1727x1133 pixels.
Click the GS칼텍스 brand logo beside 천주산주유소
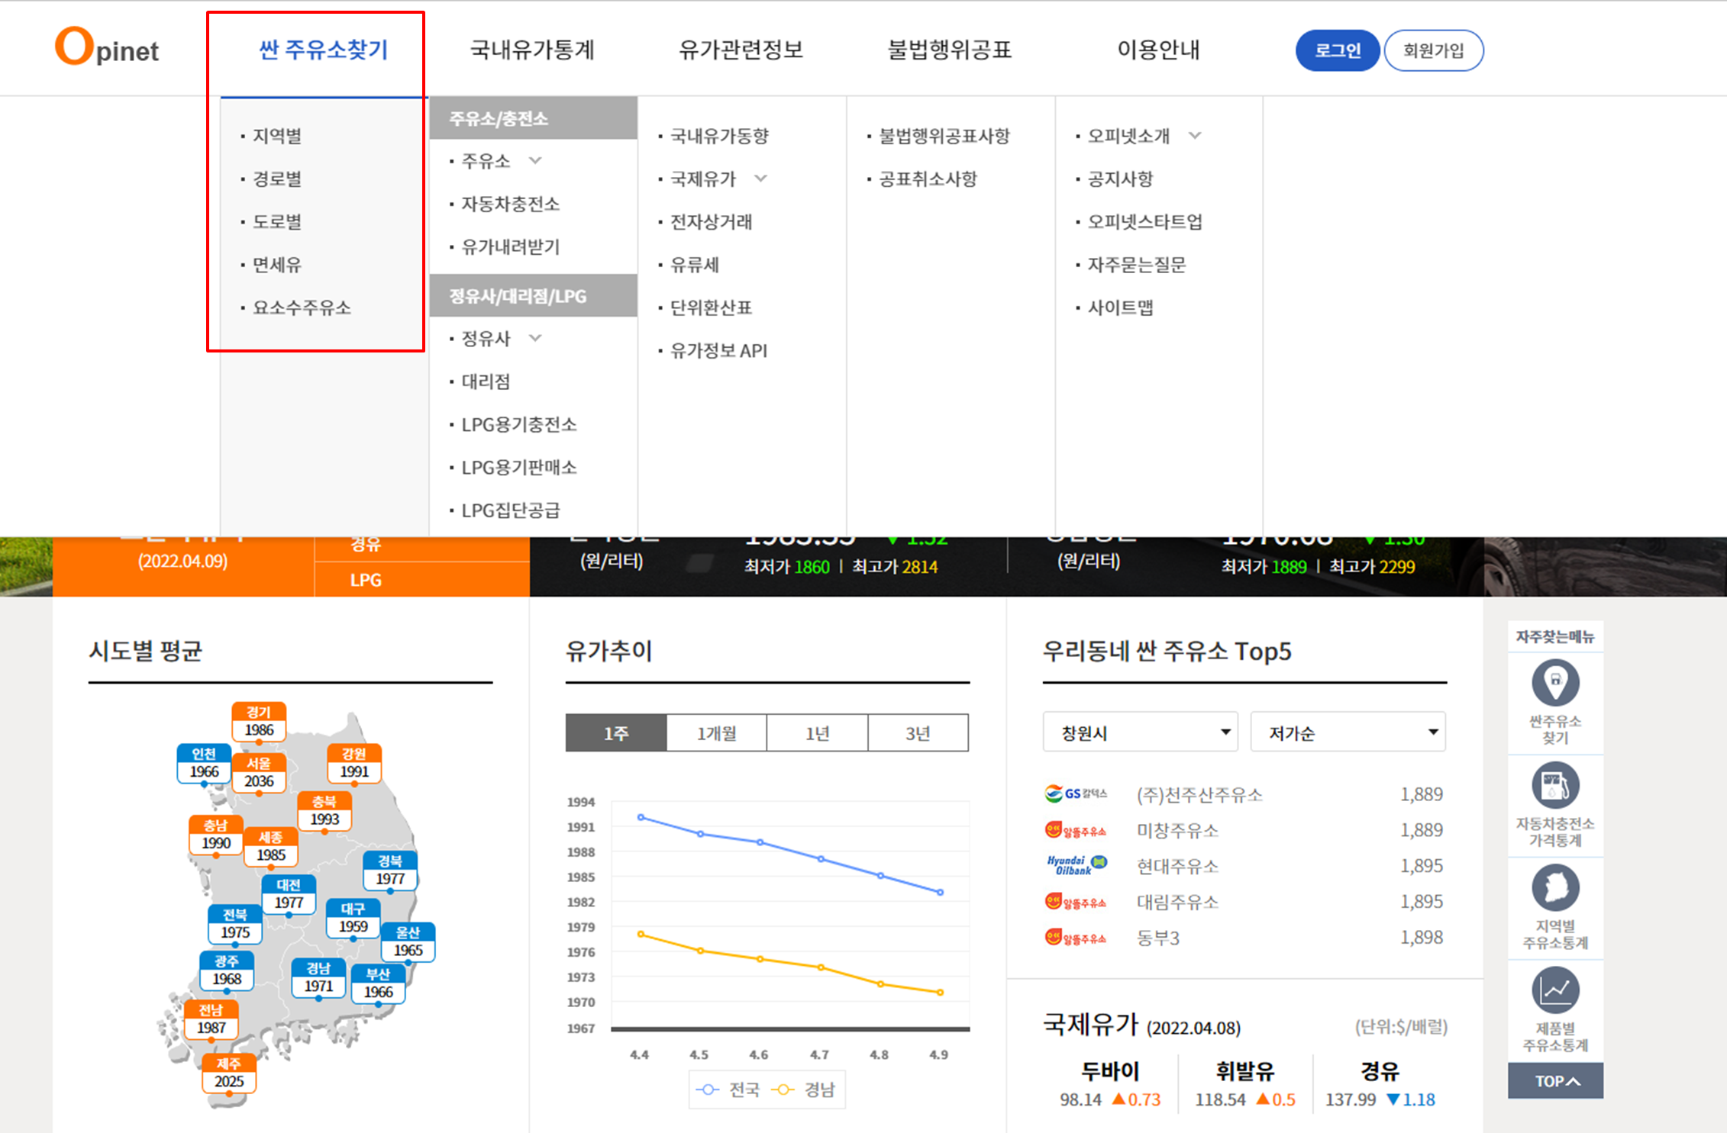point(1077,793)
